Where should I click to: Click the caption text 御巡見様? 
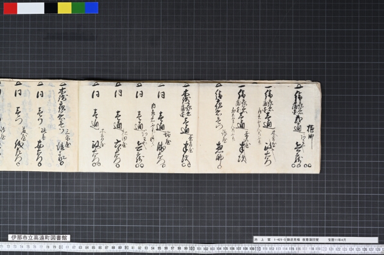(x=293, y=240)
